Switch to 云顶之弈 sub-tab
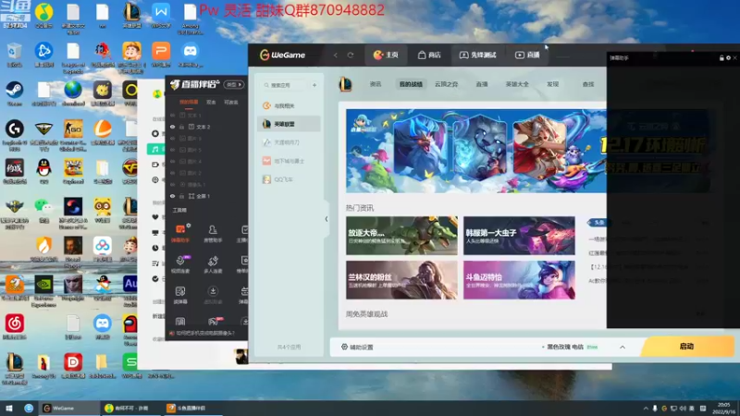 coord(446,84)
